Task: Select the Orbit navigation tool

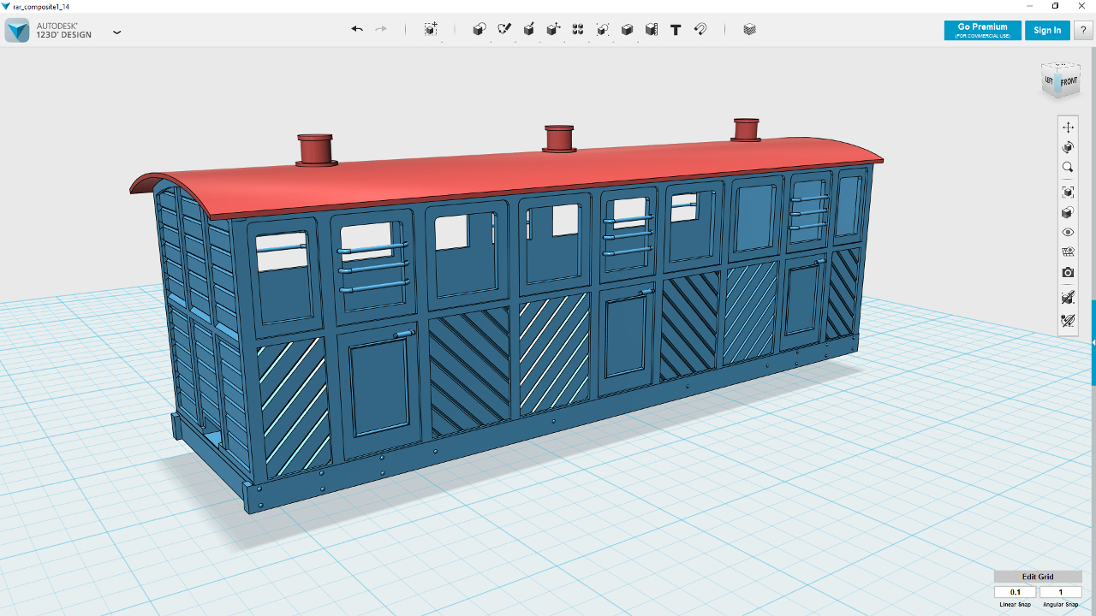Action: pyautogui.click(x=1068, y=147)
